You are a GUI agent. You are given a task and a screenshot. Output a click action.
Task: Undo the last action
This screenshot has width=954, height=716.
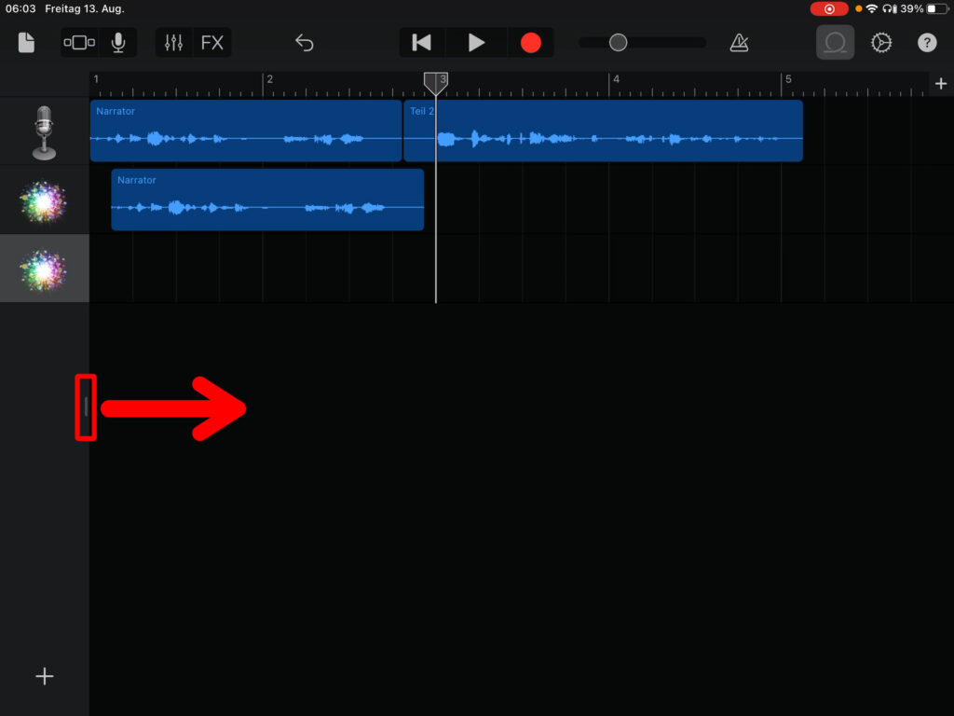[x=305, y=43]
